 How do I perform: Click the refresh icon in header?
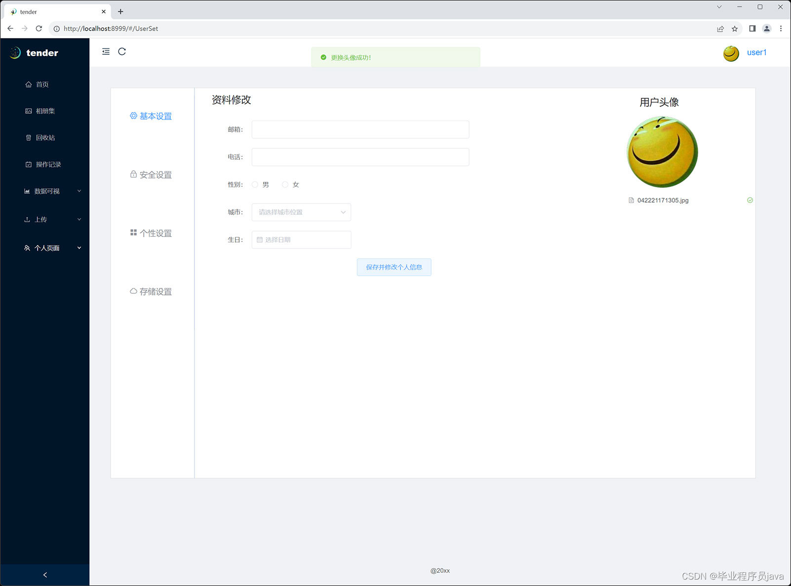(122, 51)
